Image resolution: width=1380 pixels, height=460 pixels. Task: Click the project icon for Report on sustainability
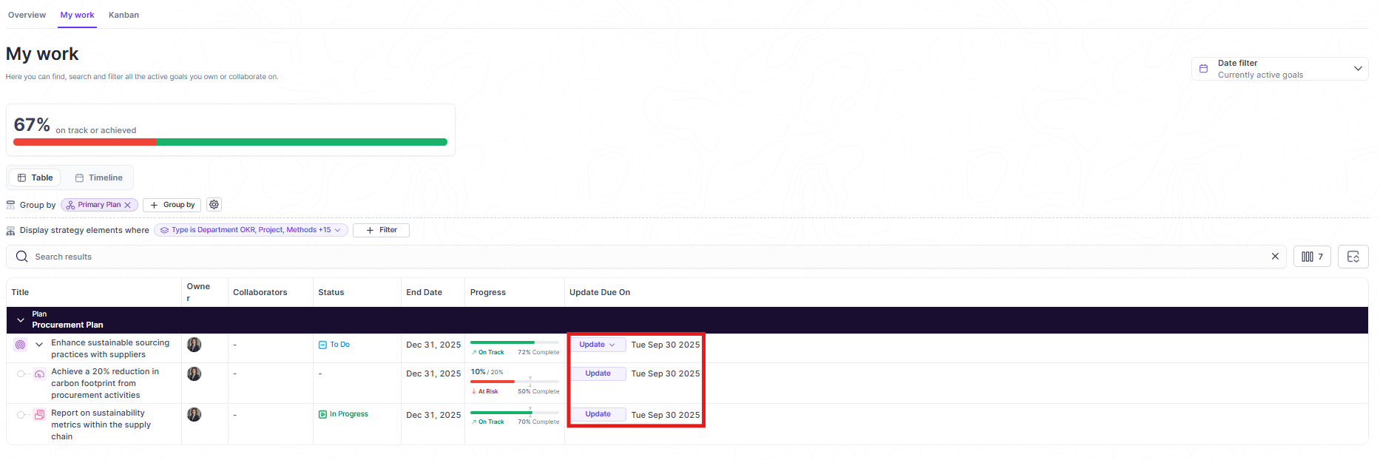tap(40, 415)
